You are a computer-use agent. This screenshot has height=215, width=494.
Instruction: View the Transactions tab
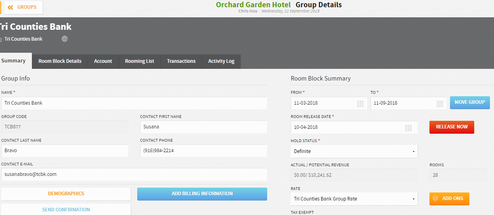pos(181,61)
